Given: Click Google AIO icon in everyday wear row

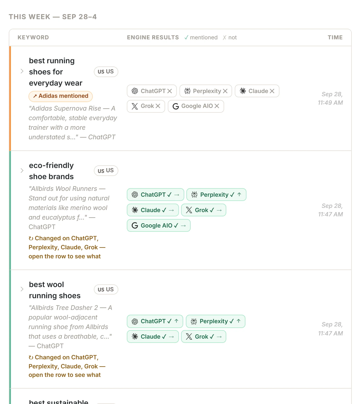Looking at the screenshot, I should [x=176, y=106].
